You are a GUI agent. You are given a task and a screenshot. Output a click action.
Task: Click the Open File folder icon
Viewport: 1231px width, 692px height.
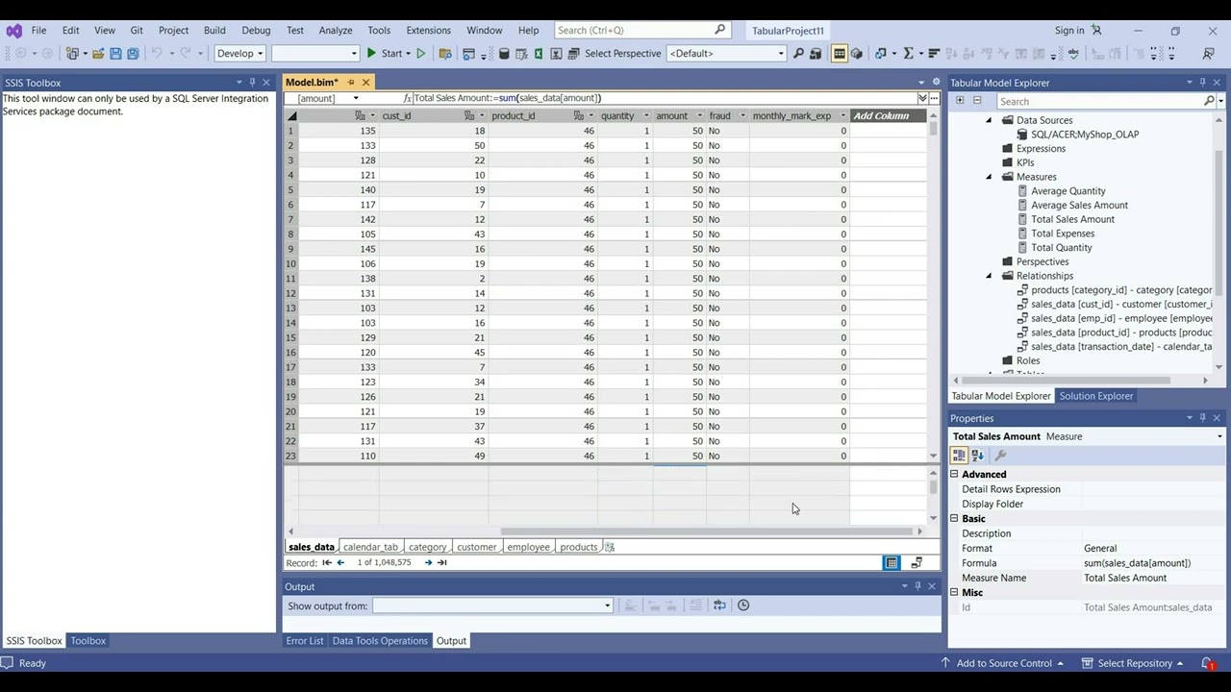click(x=98, y=54)
